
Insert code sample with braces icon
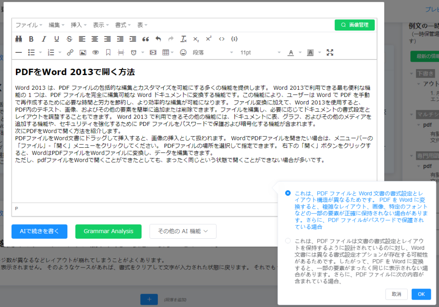click(x=235, y=39)
